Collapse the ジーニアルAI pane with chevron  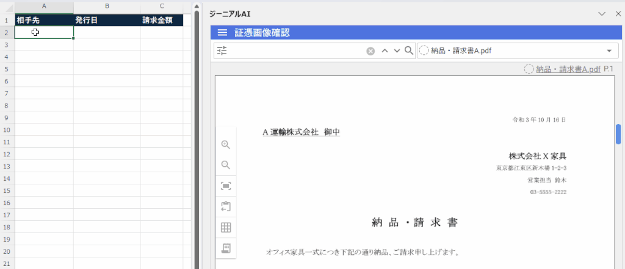point(602,14)
